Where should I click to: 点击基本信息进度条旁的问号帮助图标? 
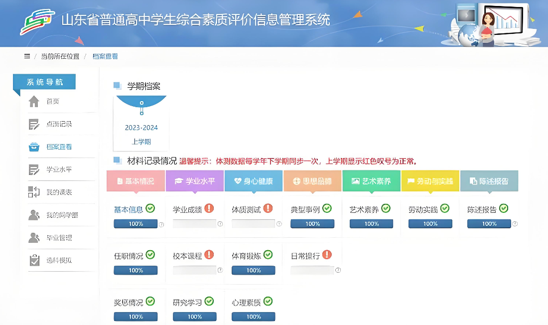tap(161, 224)
